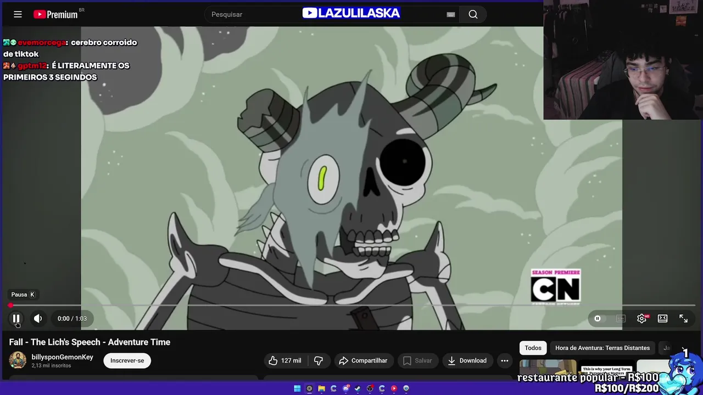Viewport: 703px width, 395px height.
Task: Dislike the video thumbs-down button
Action: click(319, 360)
